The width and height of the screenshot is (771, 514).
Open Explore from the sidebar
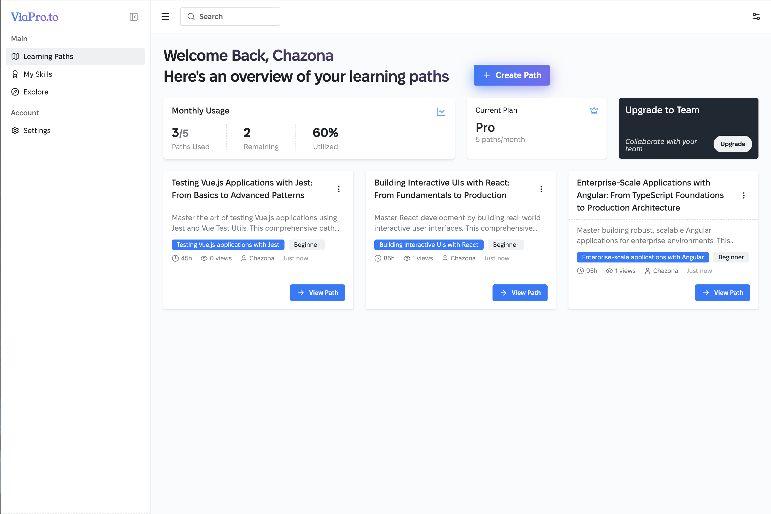tap(36, 92)
